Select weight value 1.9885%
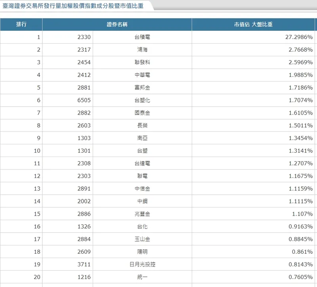The image size is (317, 287). click(300, 75)
